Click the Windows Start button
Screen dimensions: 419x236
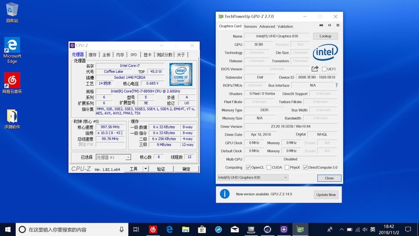[6, 229]
